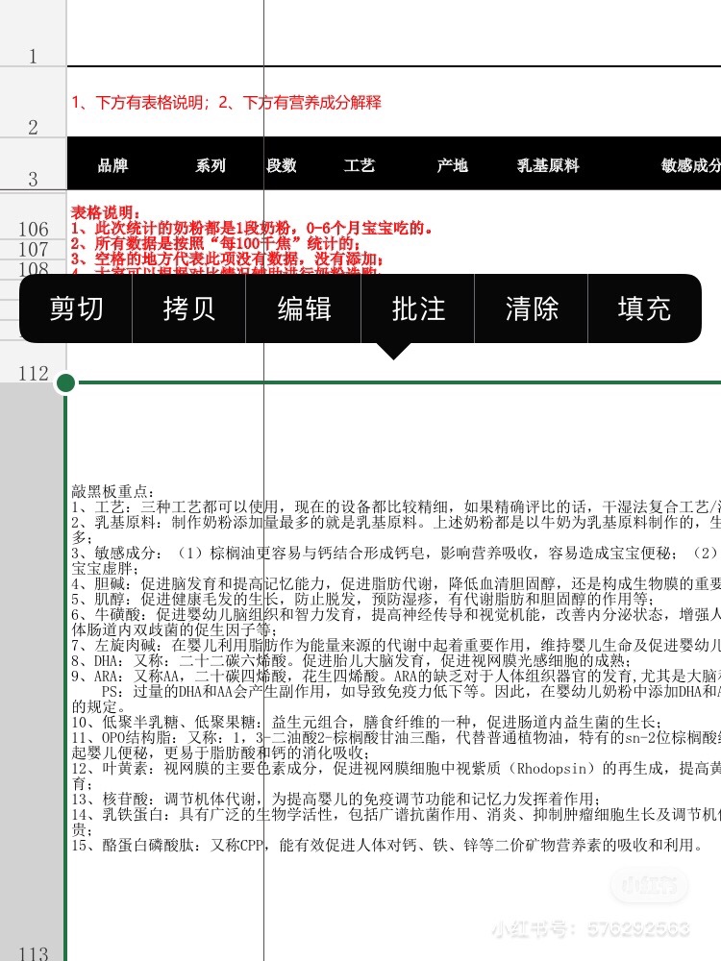Select 编辑 (Edit) in the popup menu
This screenshot has width=721, height=961.
(x=304, y=308)
